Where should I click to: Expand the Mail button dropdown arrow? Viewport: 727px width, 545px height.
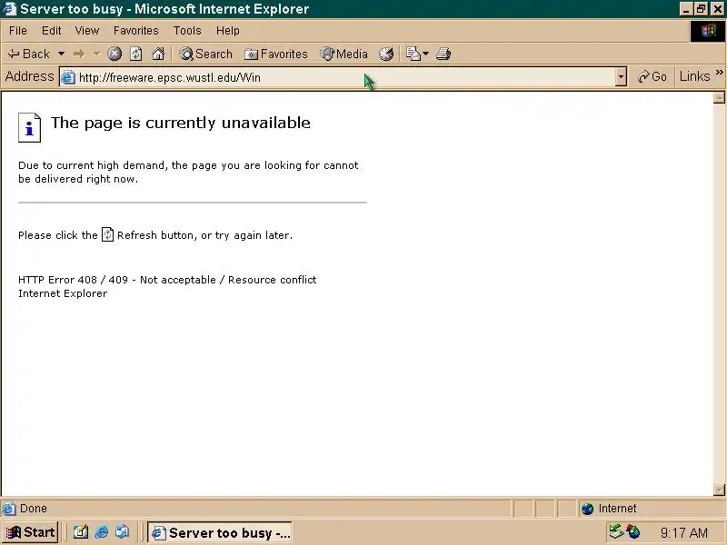pyautogui.click(x=425, y=54)
